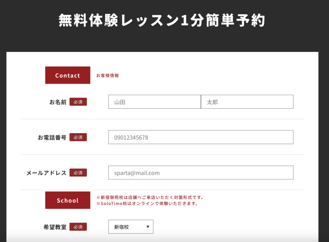Click the arrow on the 希望教室 select box
The image size is (329, 242).
coord(148,227)
